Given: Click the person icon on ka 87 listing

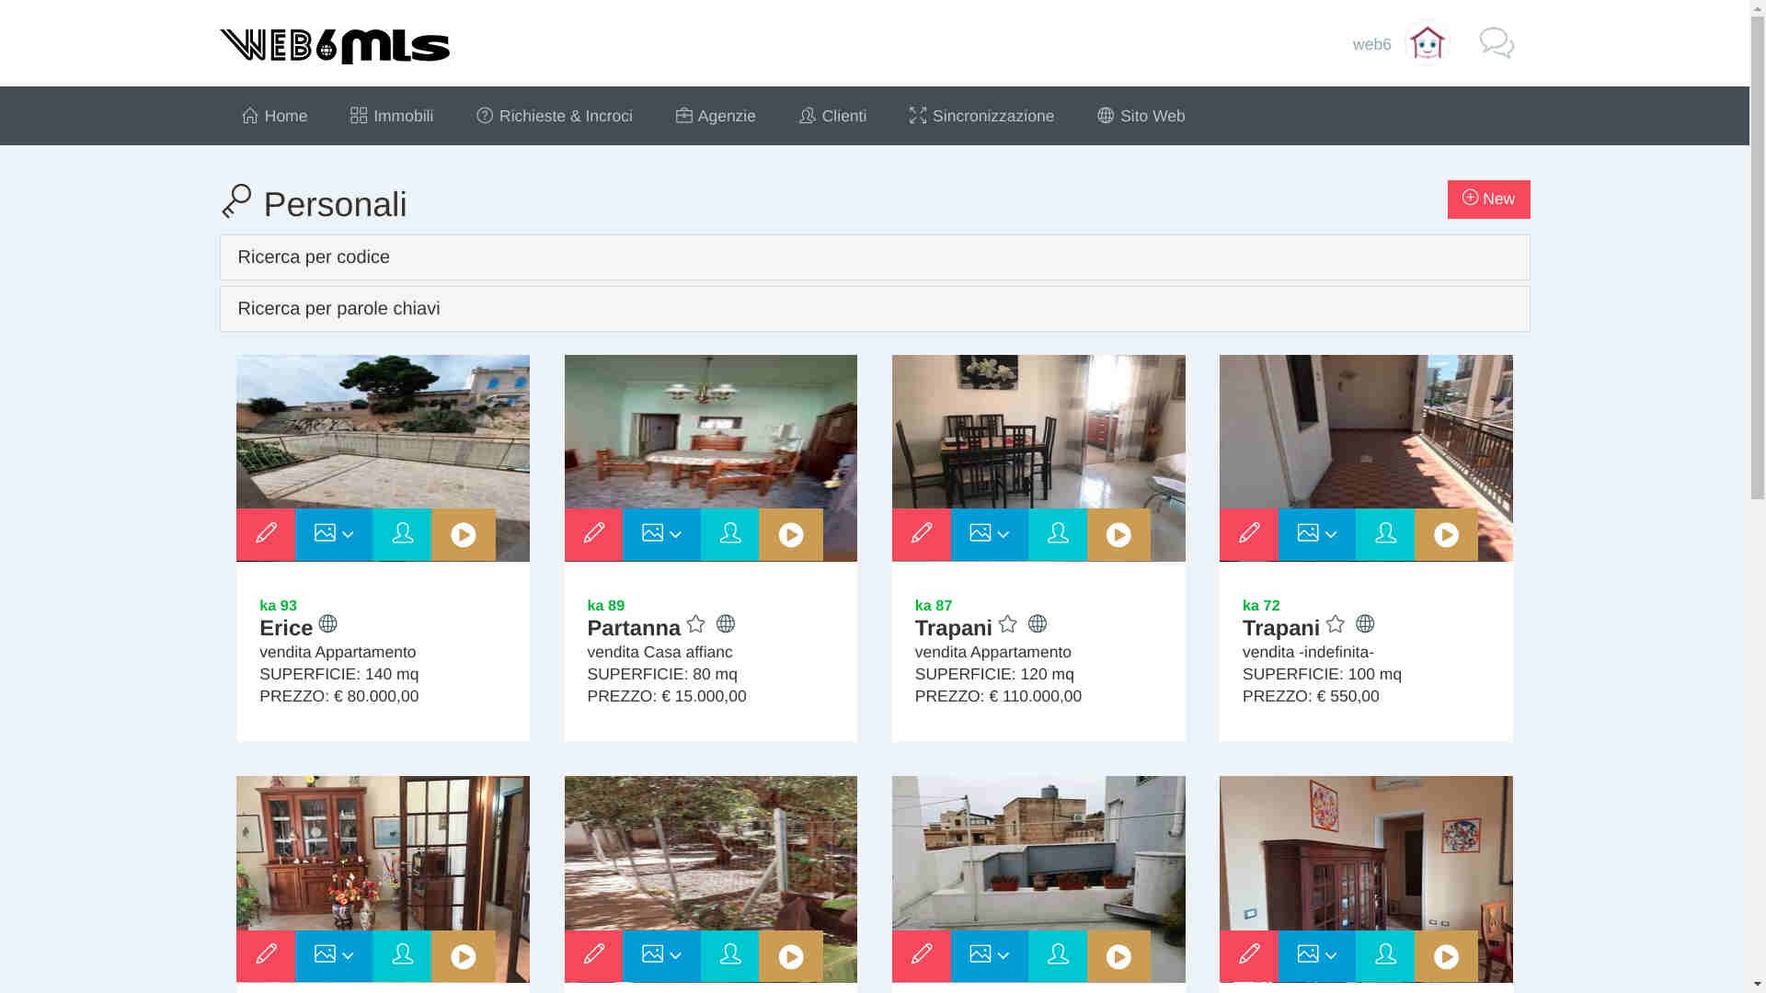Looking at the screenshot, I should point(1058,534).
